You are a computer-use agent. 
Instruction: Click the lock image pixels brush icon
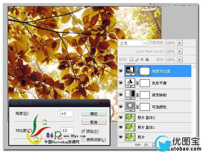click(x=137, y=59)
